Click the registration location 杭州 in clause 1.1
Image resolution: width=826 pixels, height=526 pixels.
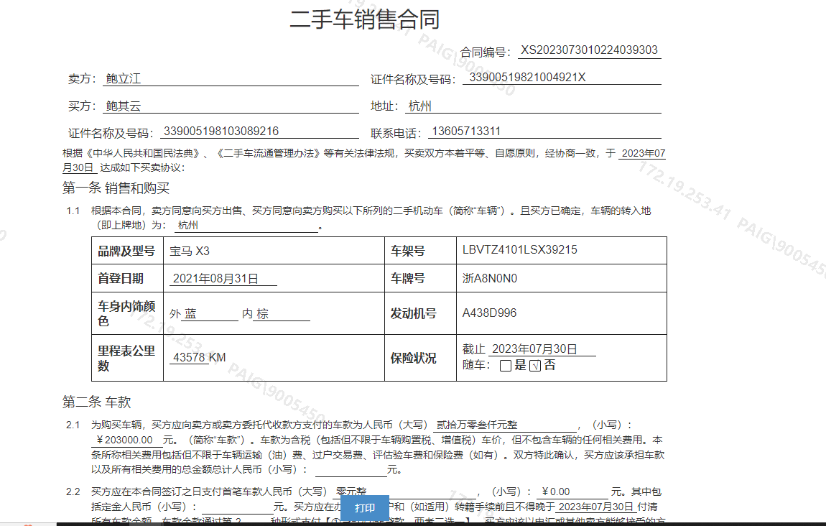188,226
